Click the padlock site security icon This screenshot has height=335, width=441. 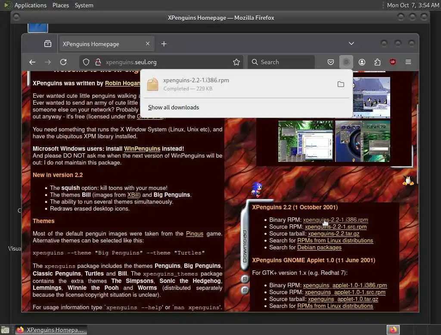(x=98, y=62)
